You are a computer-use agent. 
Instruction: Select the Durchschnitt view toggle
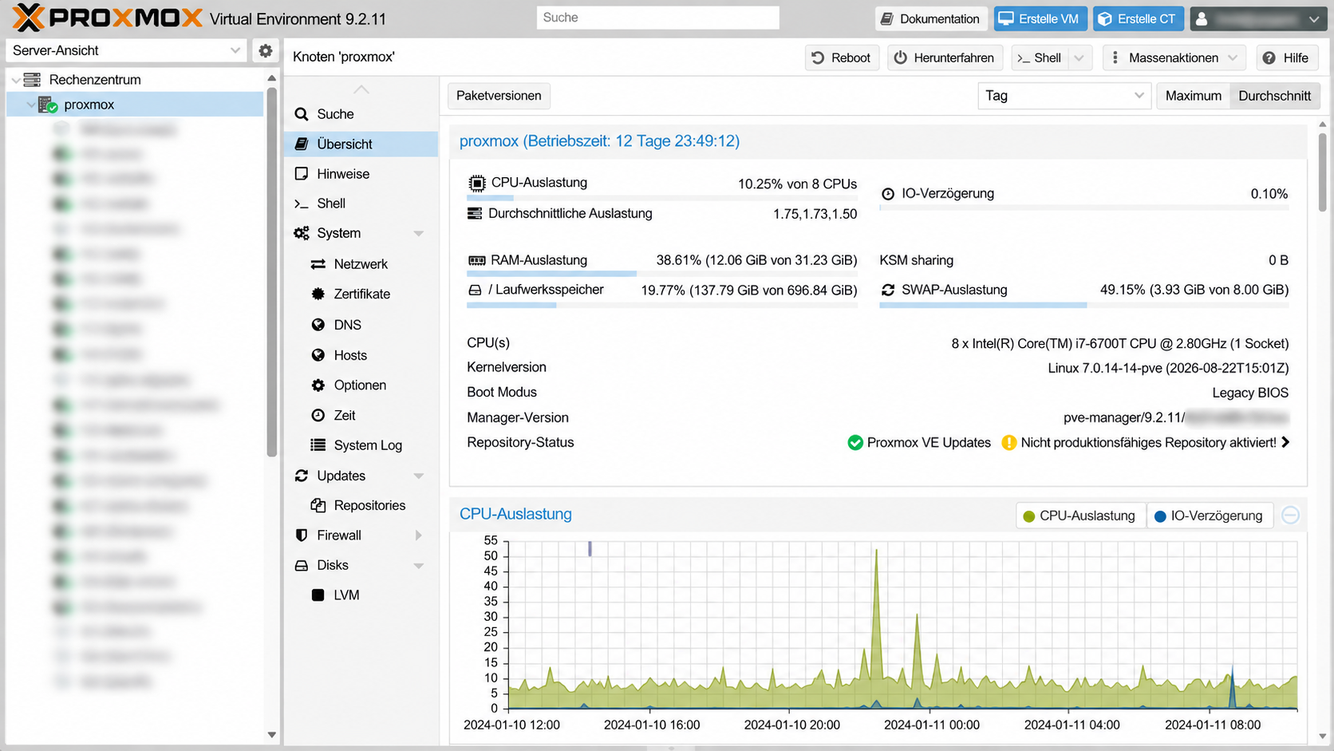click(1274, 96)
